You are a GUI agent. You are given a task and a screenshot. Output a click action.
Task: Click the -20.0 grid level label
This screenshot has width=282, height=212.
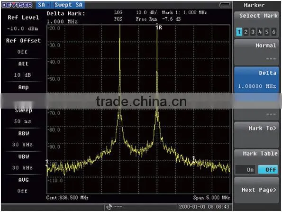[54, 28]
